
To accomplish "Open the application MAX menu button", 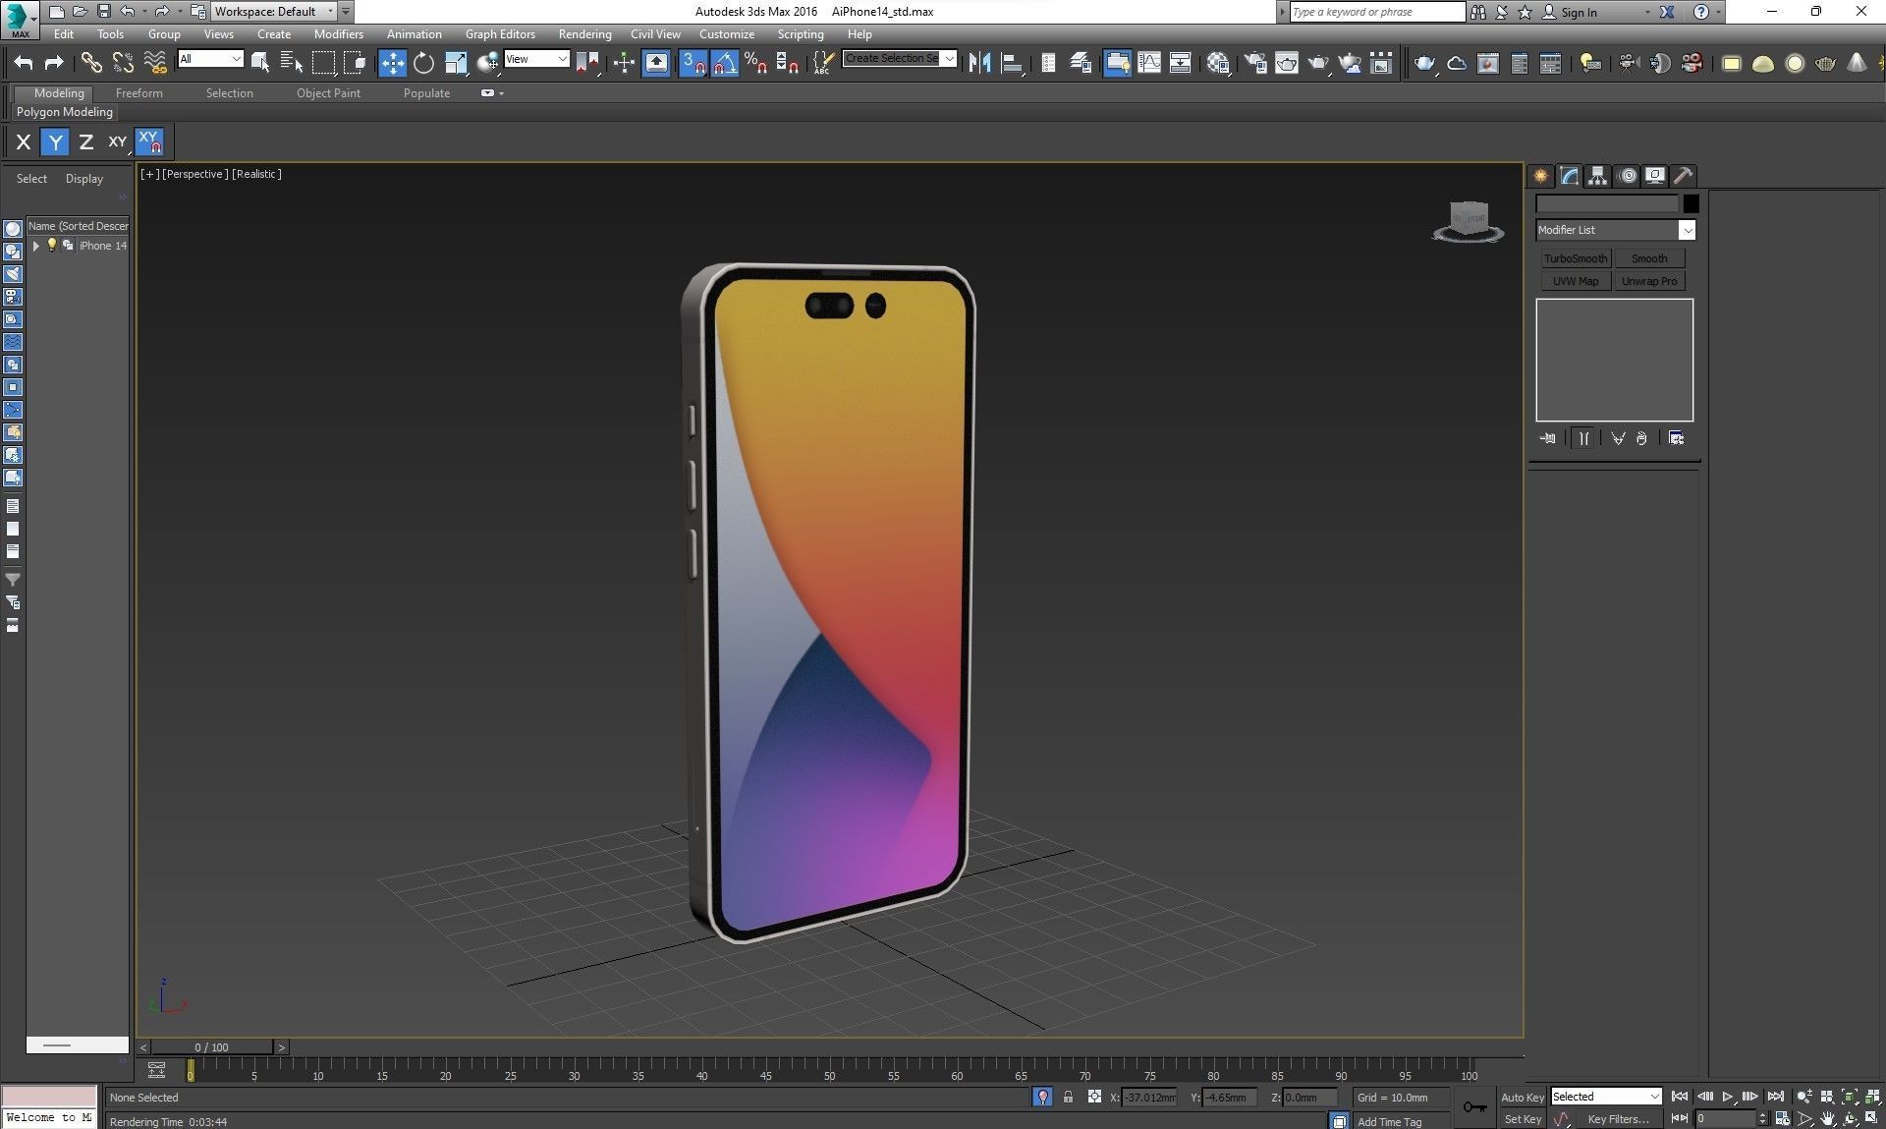I will (19, 20).
